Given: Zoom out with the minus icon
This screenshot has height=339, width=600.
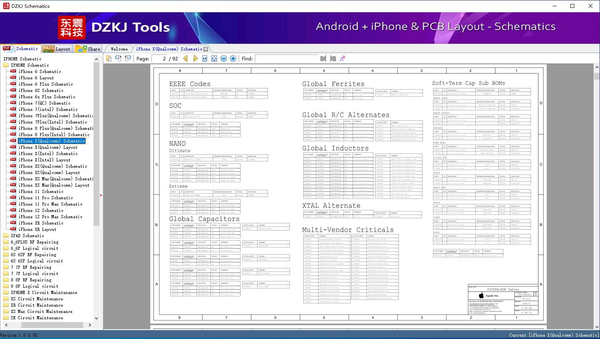Looking at the screenshot, I should [224, 58].
